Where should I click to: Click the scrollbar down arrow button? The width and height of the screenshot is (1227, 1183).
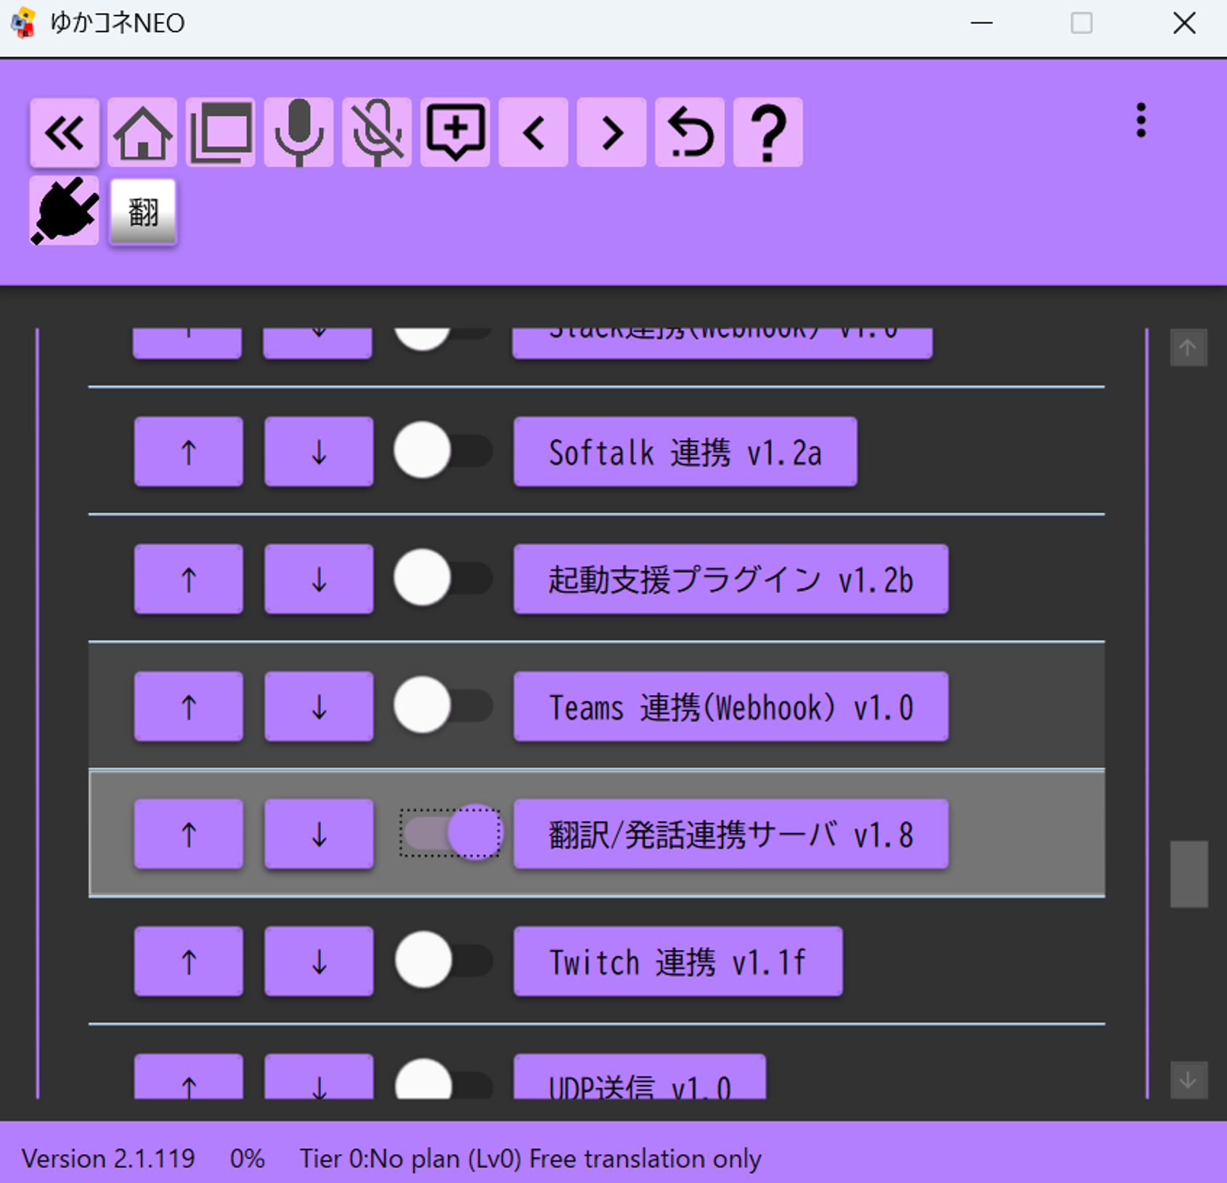tap(1189, 1080)
